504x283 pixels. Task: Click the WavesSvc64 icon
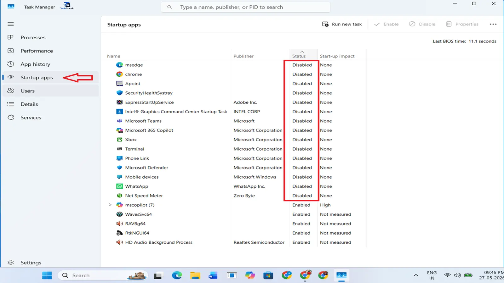[119, 214]
